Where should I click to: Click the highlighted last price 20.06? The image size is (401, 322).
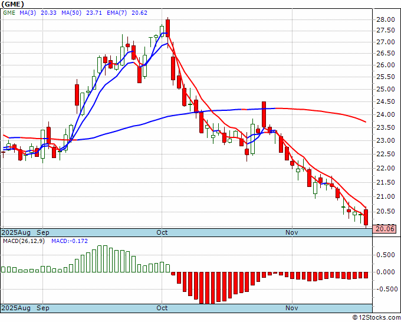(384, 229)
